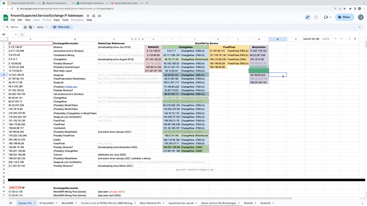Switch to Darknet Market Obs Clusters tab
Viewport: 367px width, 206px height.
(x=126, y=3)
